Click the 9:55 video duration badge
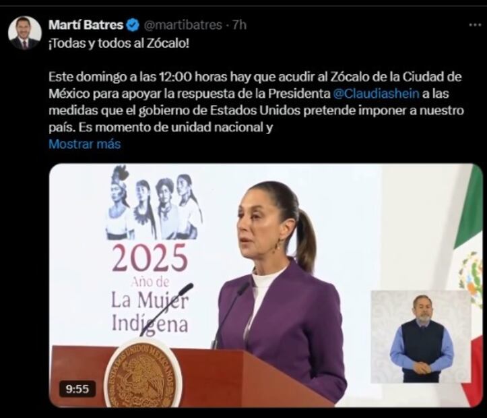This screenshot has height=418, width=487. (77, 389)
